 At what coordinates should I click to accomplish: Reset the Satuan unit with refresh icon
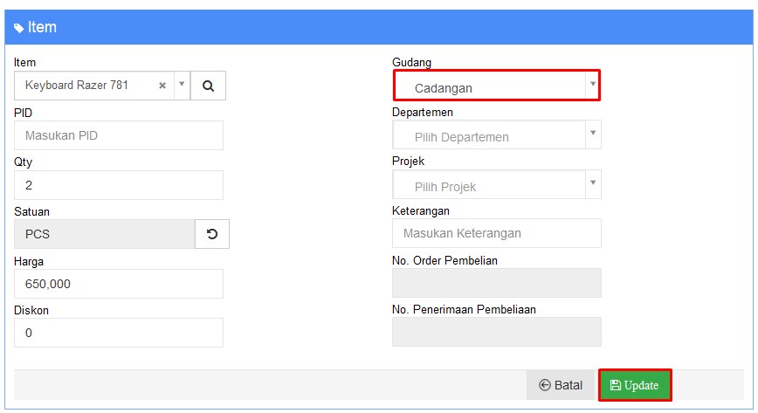coord(211,234)
